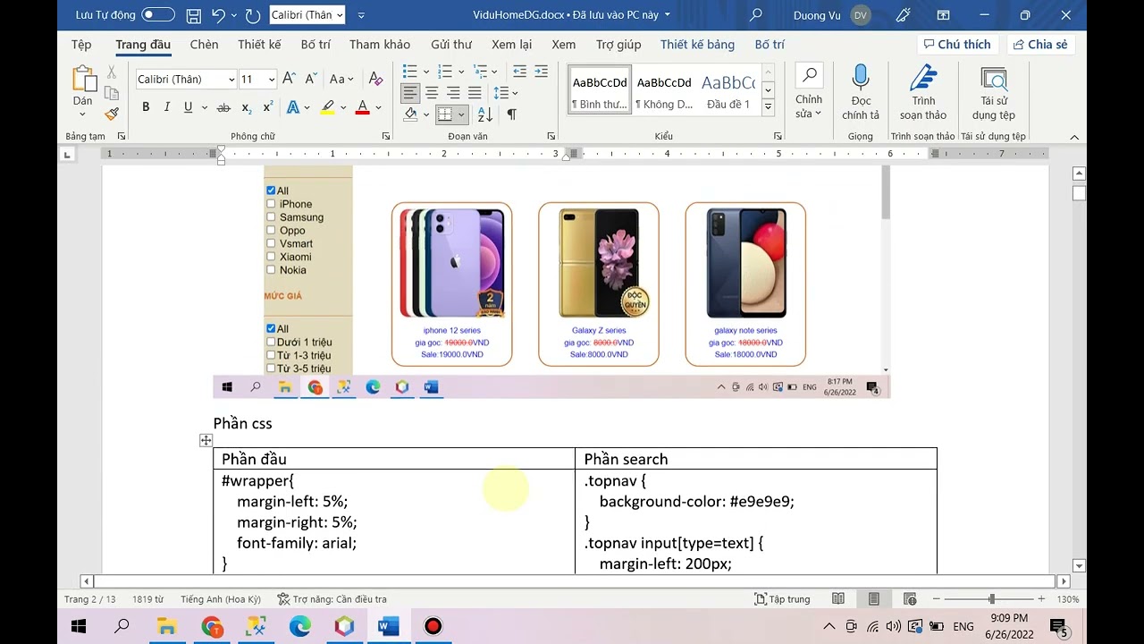Expand styles gallery more arrow
Image resolution: width=1144 pixels, height=644 pixels.
click(768, 107)
